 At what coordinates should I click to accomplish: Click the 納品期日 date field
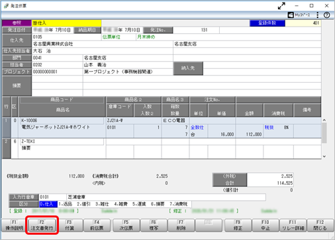pos(122,30)
